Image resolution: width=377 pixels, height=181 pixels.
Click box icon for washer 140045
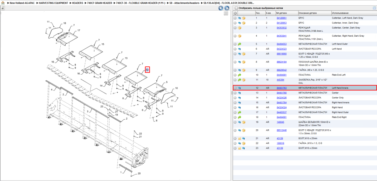coord(244,122)
